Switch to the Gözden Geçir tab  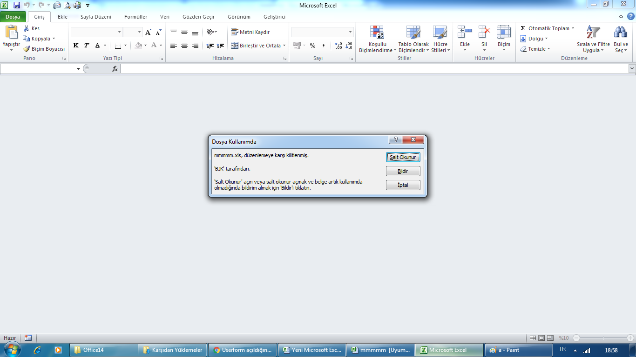[198, 17]
